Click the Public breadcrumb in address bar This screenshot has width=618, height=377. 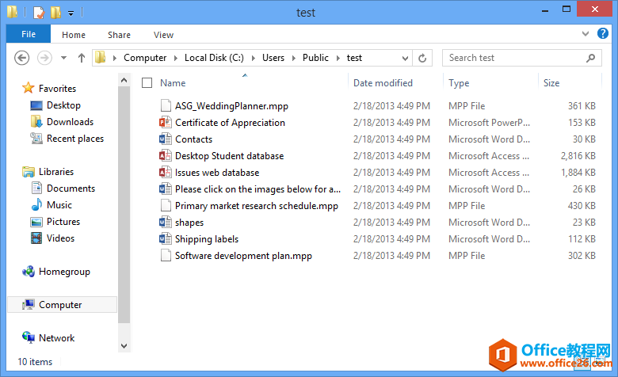[315, 58]
